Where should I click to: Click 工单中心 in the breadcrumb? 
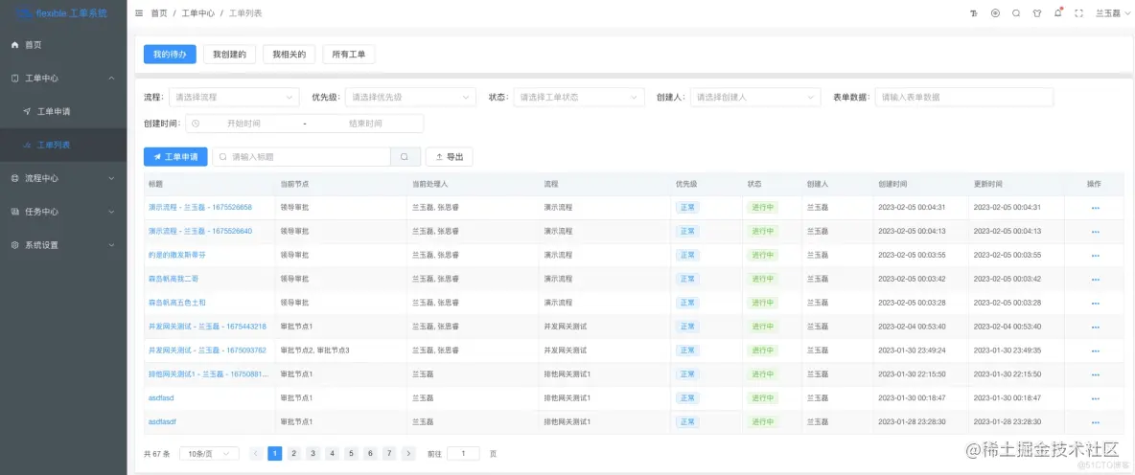click(197, 13)
